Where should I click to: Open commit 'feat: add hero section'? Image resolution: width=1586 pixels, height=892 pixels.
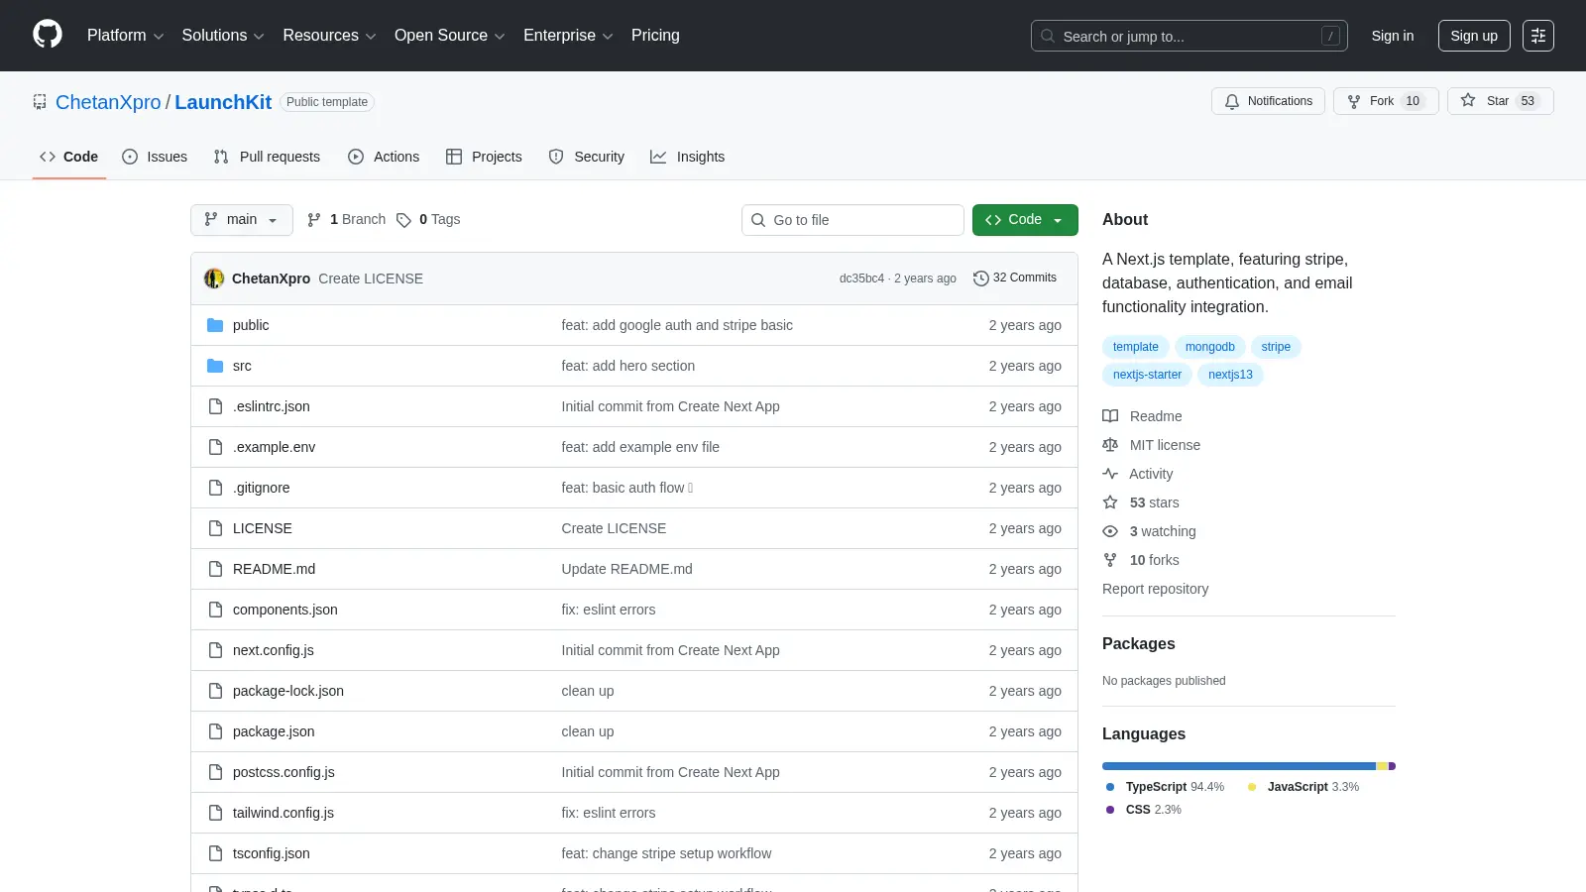click(628, 366)
